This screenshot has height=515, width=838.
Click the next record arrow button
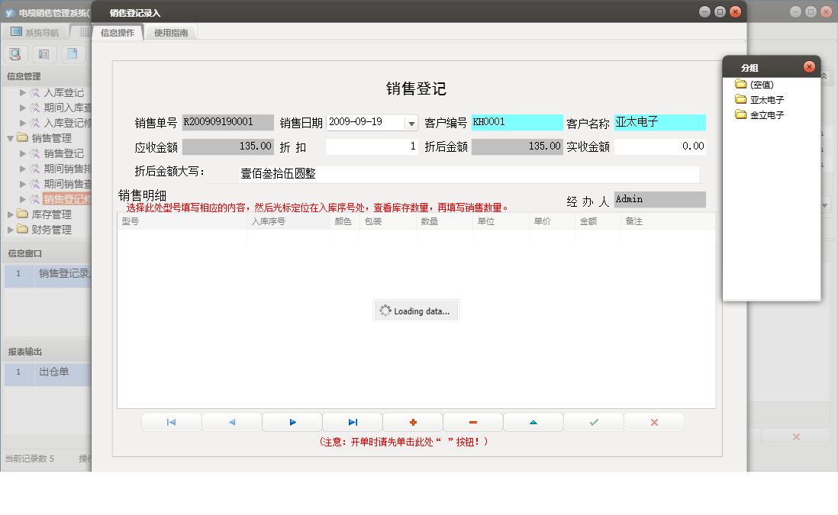pos(292,422)
